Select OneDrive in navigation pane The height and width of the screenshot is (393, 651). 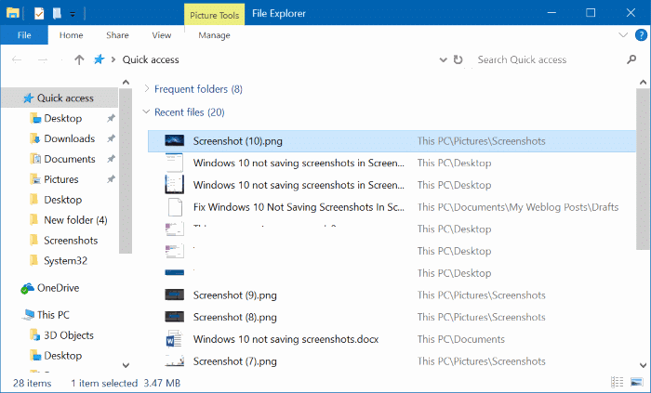58,288
